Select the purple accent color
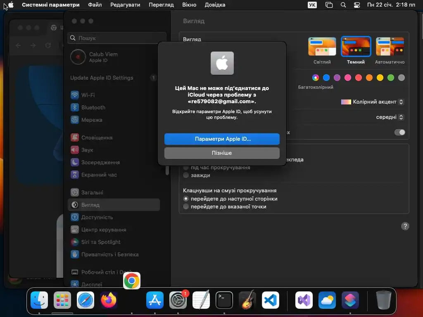This screenshot has height=317, width=423. coord(337,78)
